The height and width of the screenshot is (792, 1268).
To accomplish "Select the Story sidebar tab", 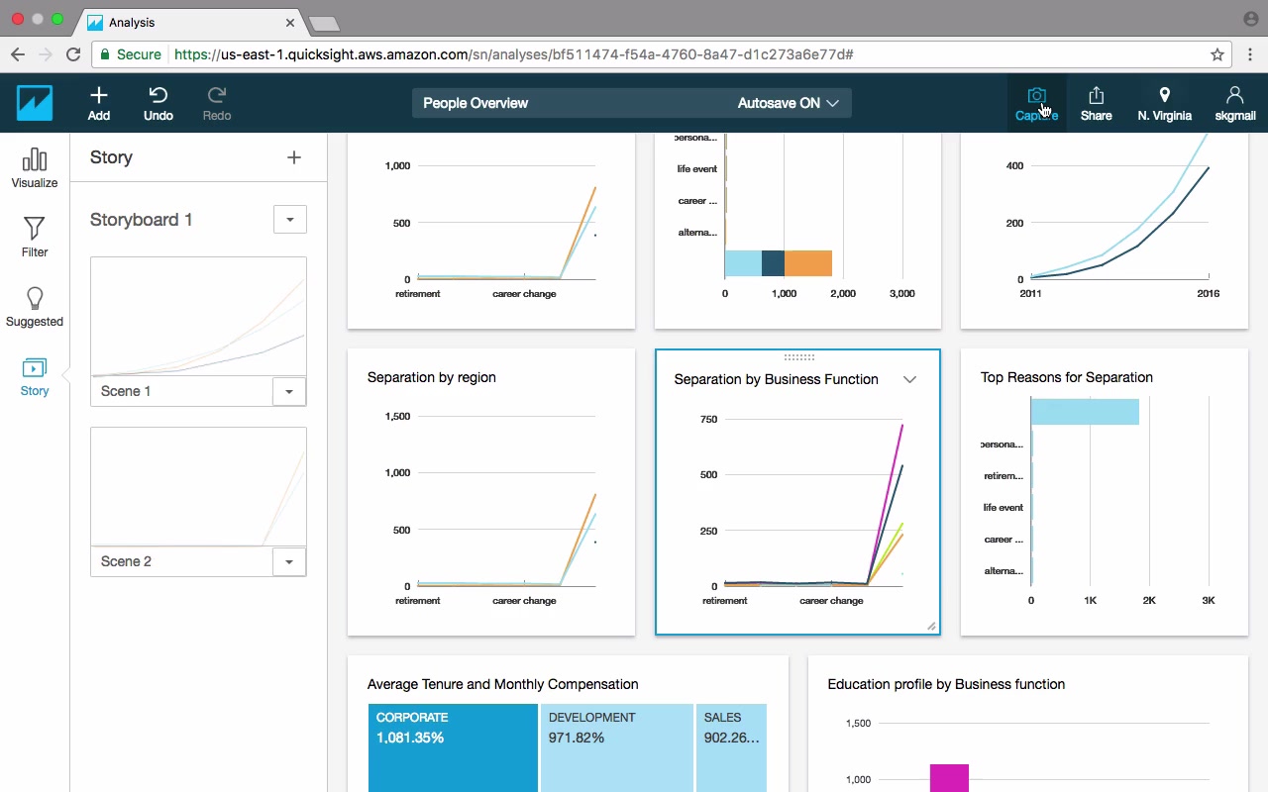I will [x=35, y=376].
